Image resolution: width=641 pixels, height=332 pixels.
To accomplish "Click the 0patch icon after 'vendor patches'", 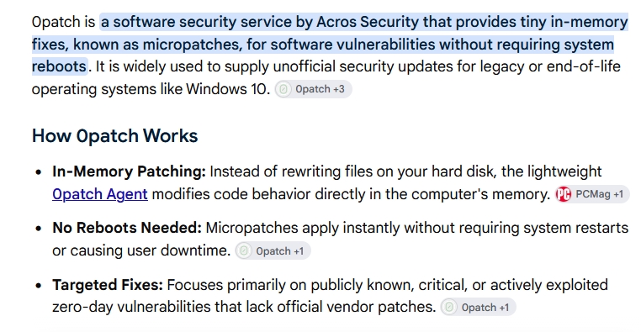I will [449, 307].
